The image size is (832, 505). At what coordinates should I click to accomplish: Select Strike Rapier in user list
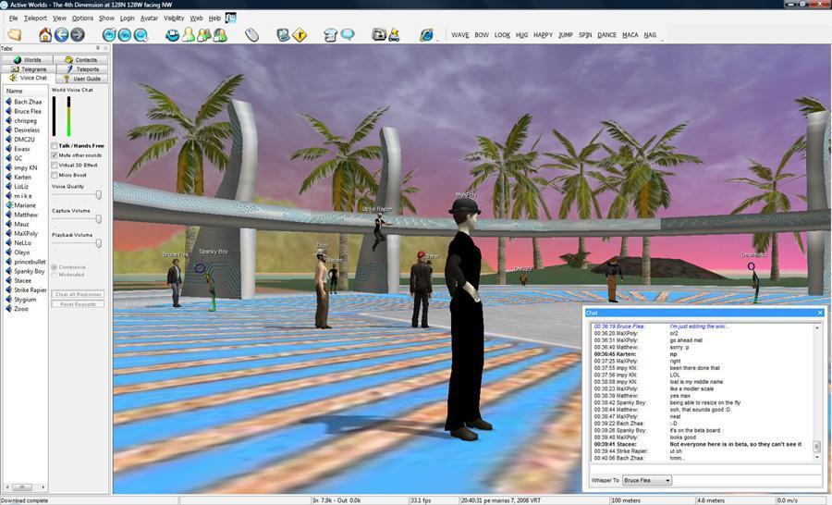click(x=31, y=289)
